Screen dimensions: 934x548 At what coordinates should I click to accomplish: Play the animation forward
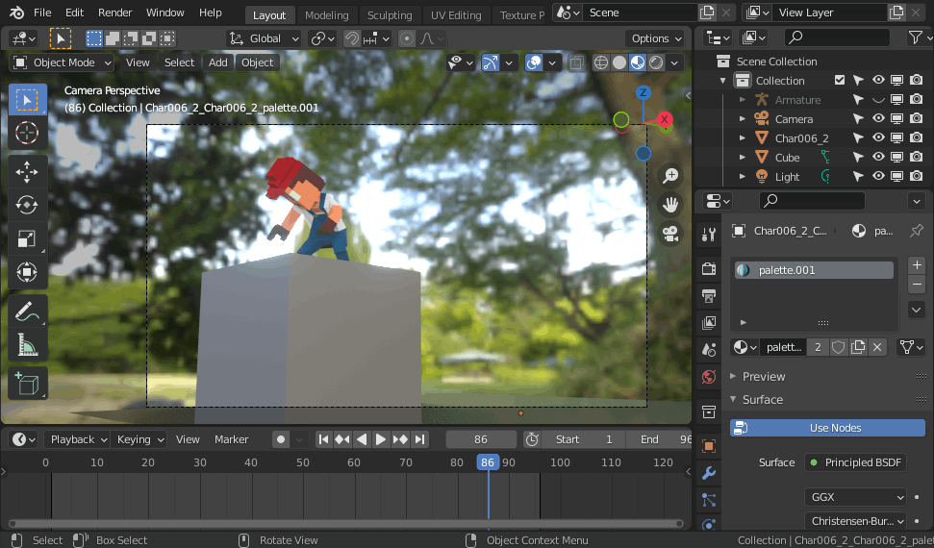pos(381,439)
